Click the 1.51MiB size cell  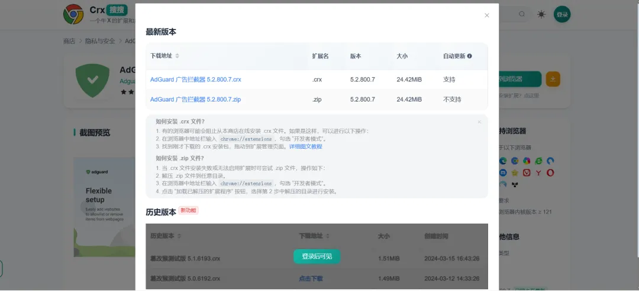[389, 258]
